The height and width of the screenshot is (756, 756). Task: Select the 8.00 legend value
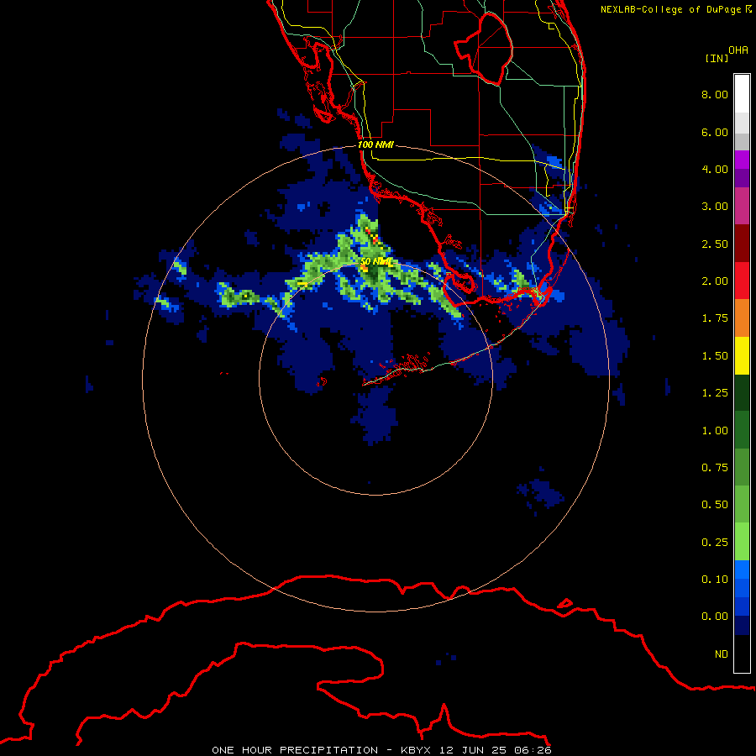[x=715, y=94]
